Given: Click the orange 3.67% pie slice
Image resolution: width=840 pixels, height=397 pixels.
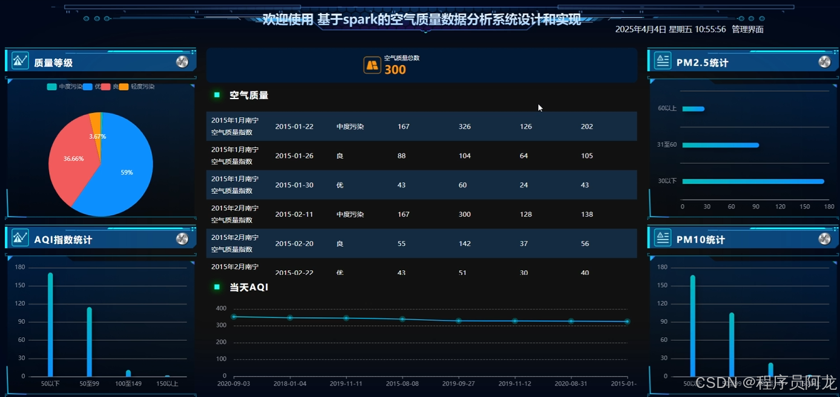Looking at the screenshot, I should pyautogui.click(x=96, y=127).
